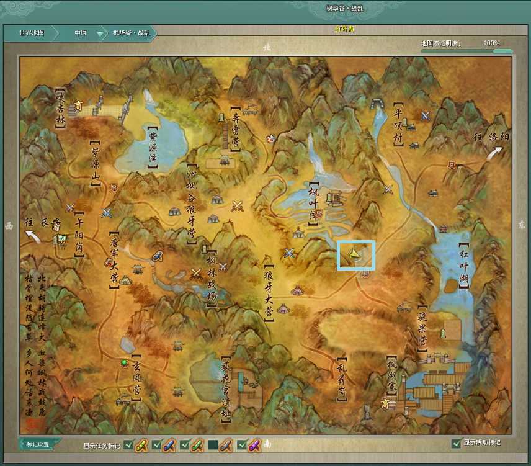Toggle the 显示活动标记 checkbox
The image size is (531, 466).
(457, 443)
